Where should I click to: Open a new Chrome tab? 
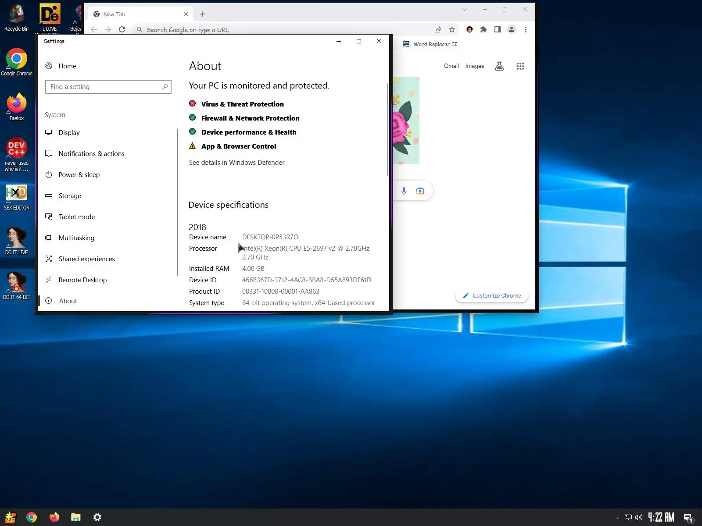point(203,14)
